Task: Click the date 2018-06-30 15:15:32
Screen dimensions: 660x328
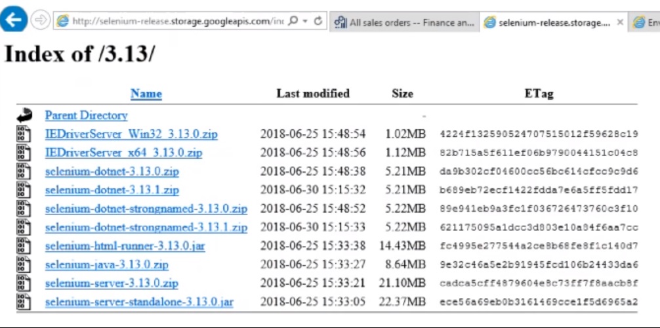Action: (313, 190)
